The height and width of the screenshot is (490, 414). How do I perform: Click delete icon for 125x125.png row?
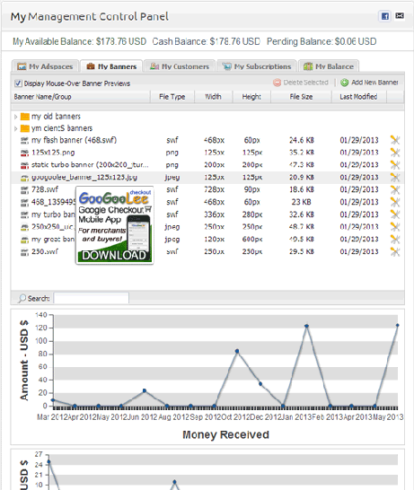(395, 153)
